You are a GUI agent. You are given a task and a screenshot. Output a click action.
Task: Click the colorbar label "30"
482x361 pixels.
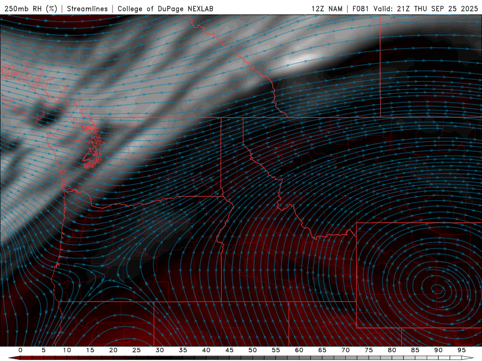point(160,350)
